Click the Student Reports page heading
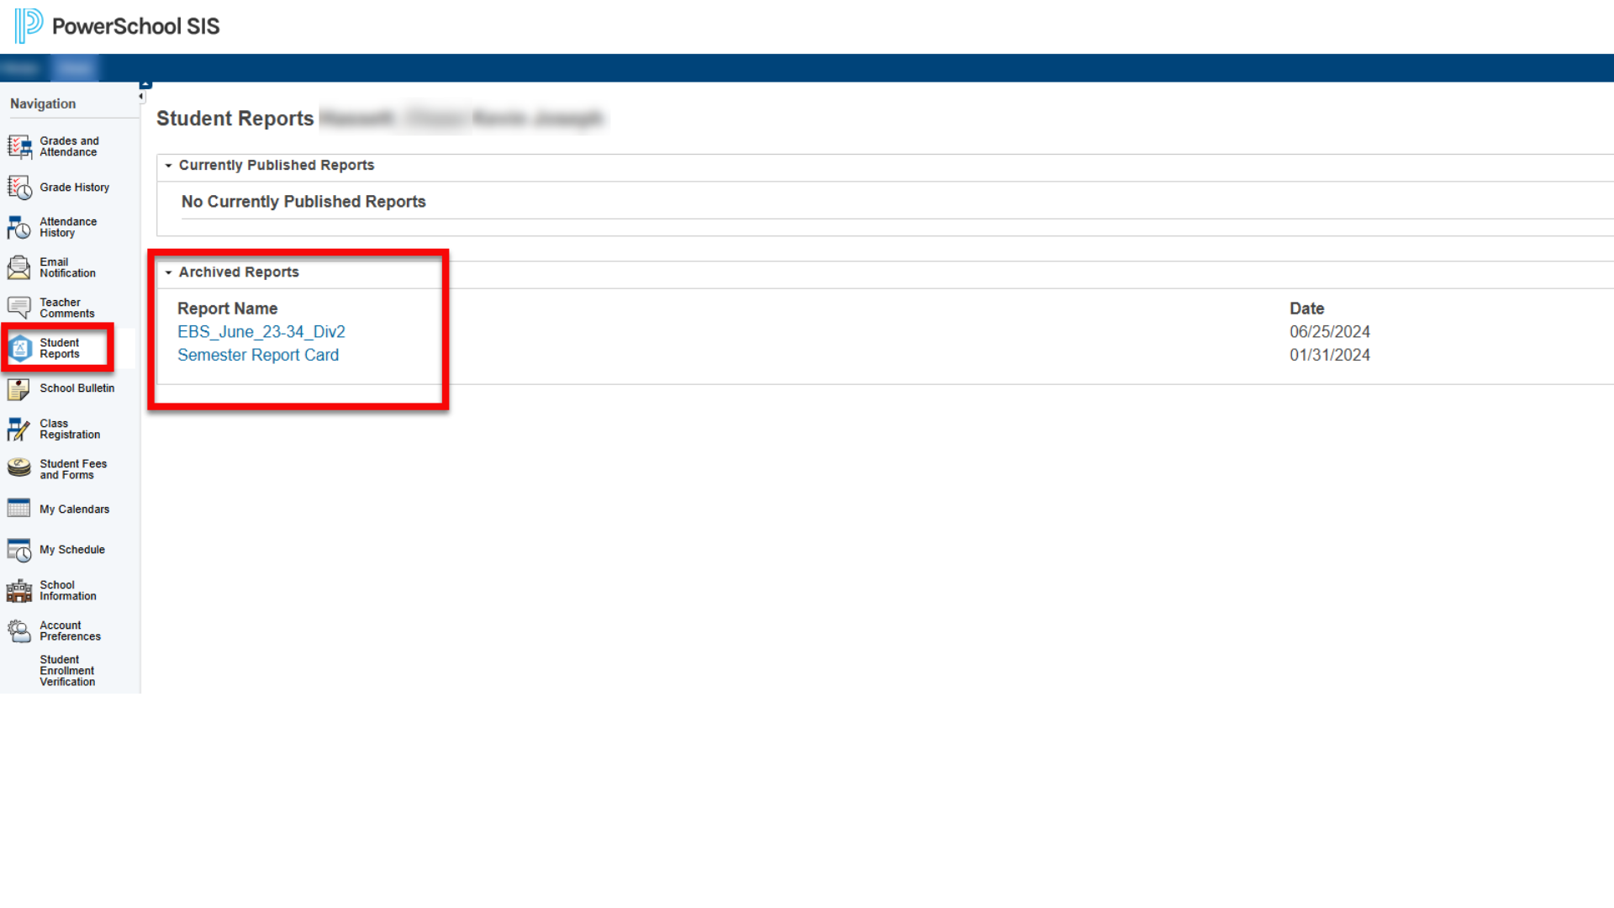The image size is (1614, 908). 235,119
